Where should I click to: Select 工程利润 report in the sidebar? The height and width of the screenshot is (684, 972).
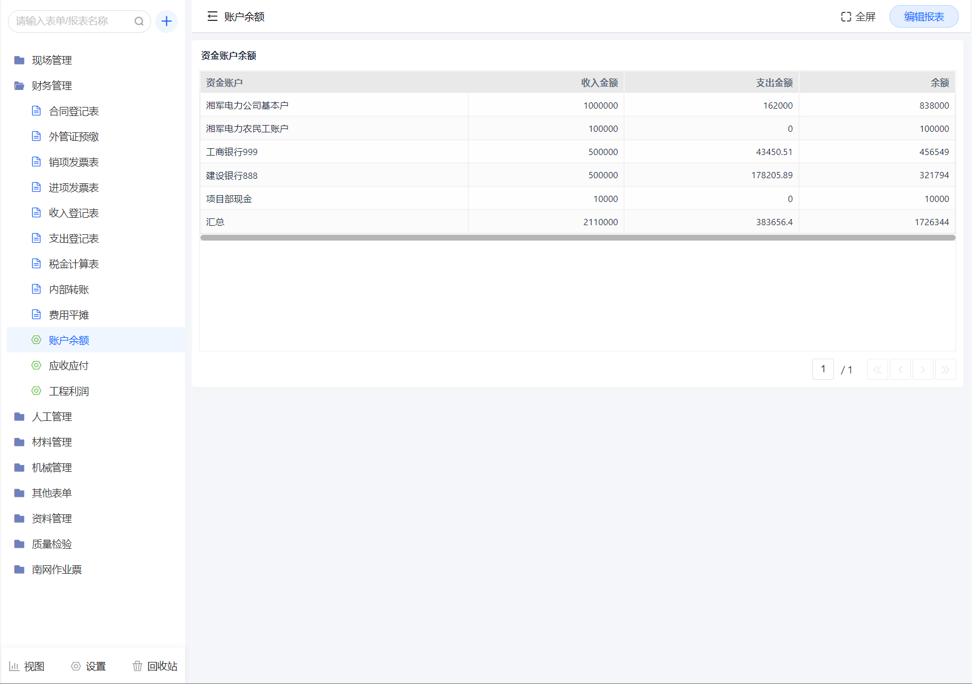coord(68,391)
